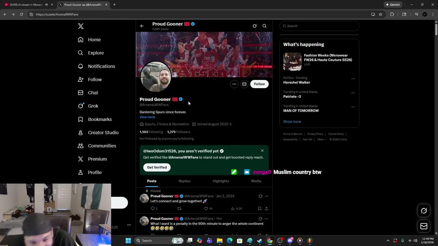Click search icon in profile header
The height and width of the screenshot is (246, 438).
click(265, 26)
